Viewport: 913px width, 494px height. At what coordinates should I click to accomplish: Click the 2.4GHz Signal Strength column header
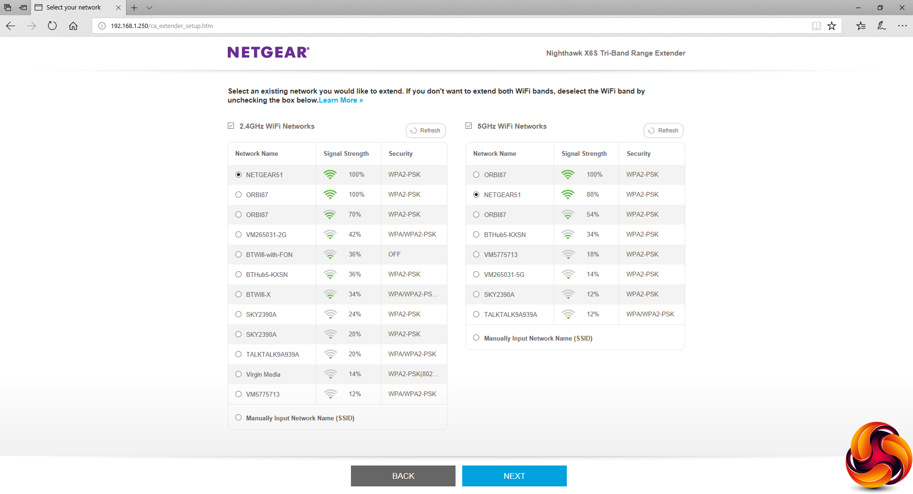[346, 153]
